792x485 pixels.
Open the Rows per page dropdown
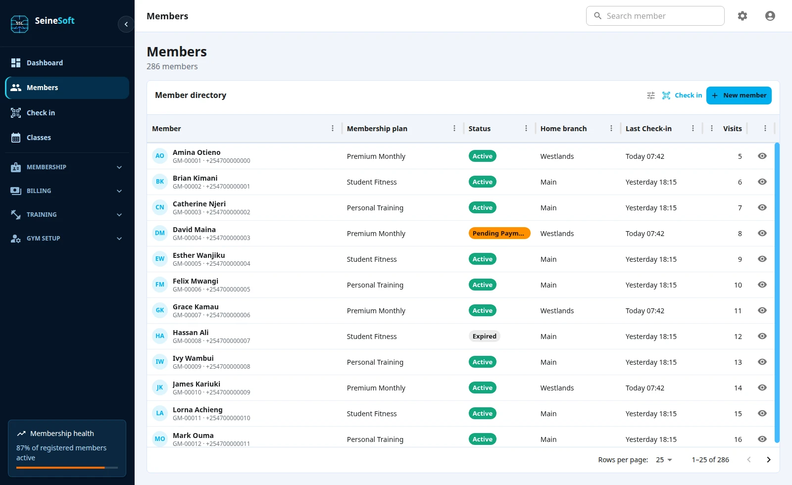(664, 460)
